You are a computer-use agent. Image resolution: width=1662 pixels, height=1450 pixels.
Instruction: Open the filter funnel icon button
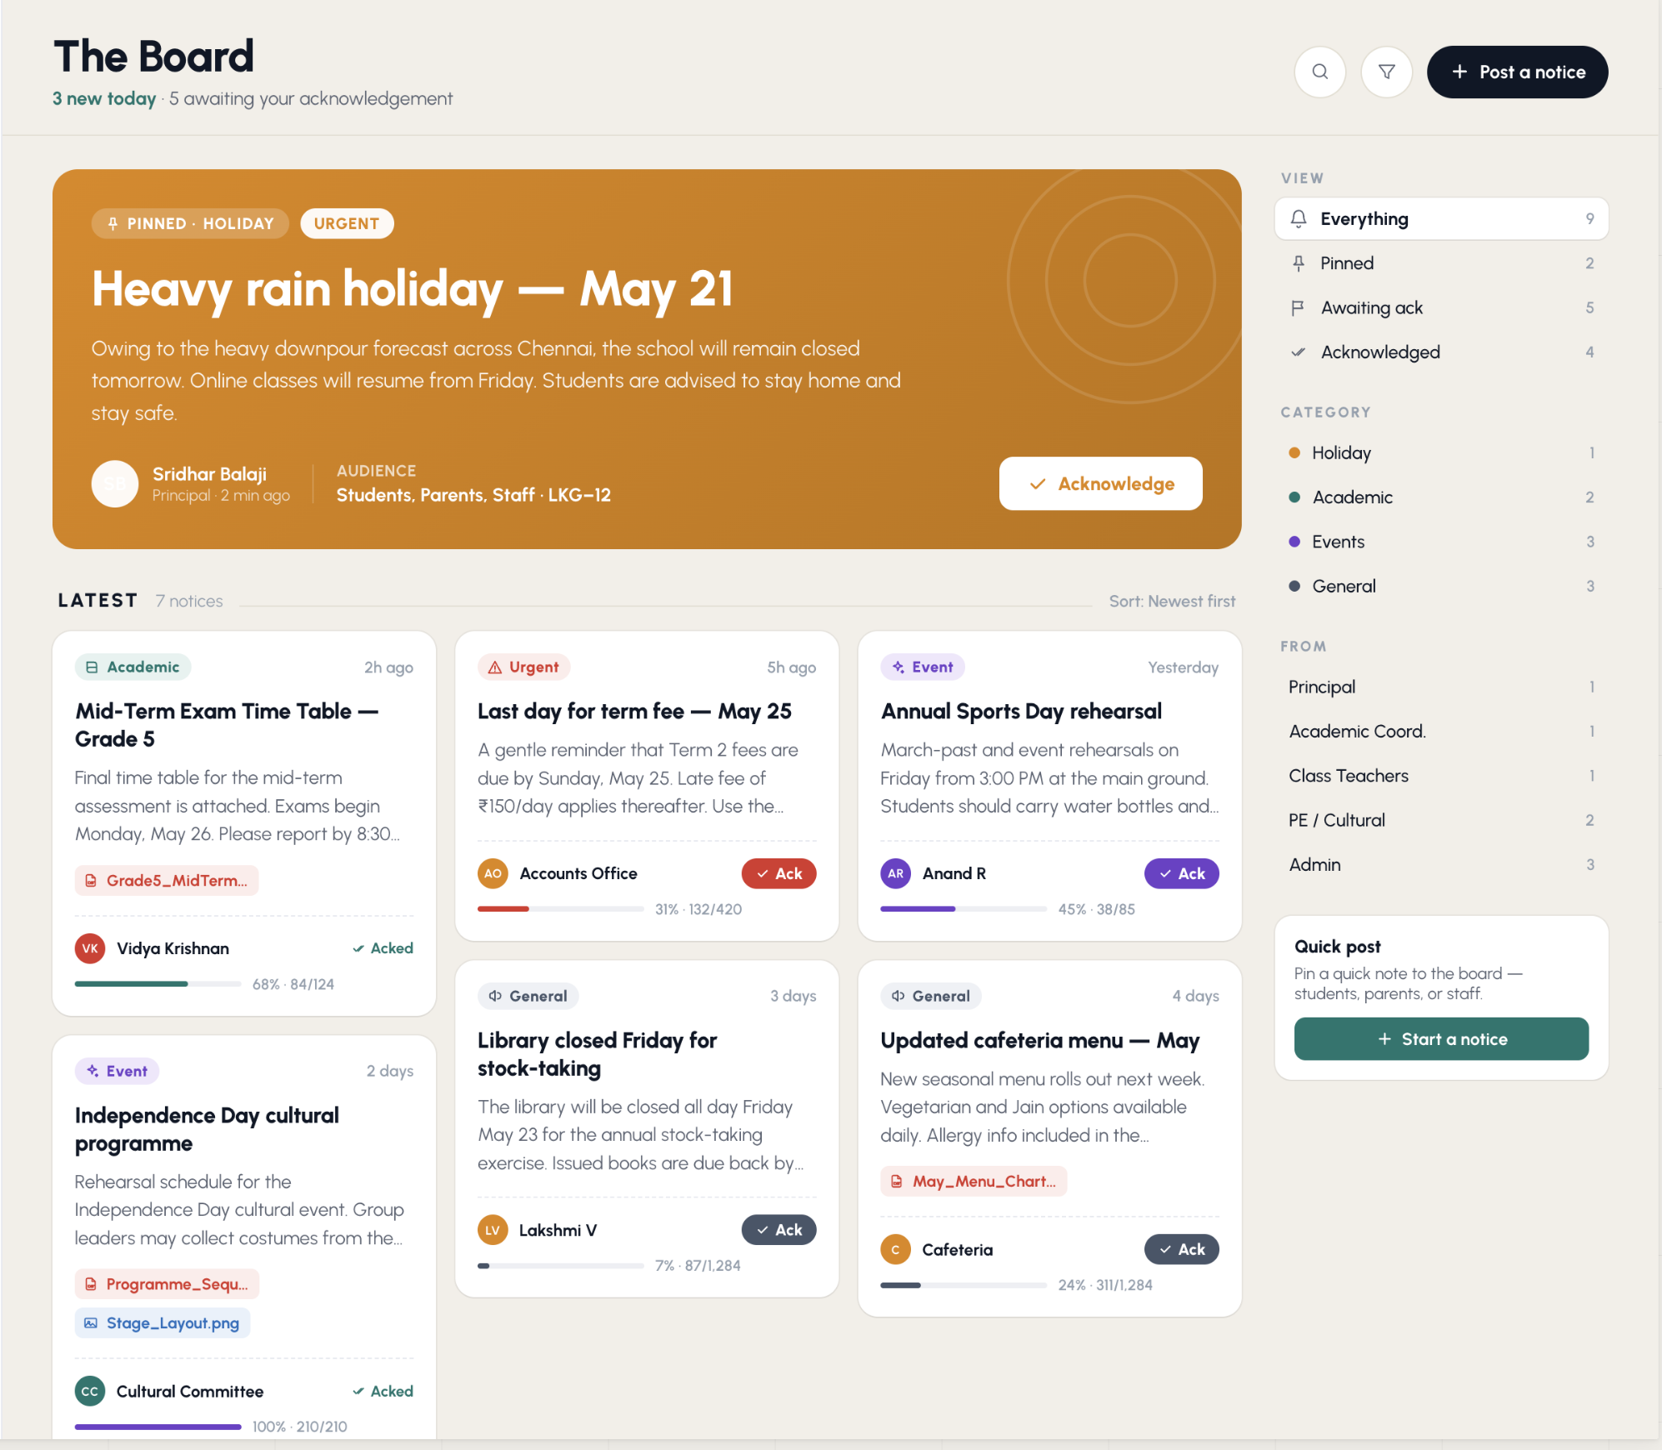point(1386,72)
